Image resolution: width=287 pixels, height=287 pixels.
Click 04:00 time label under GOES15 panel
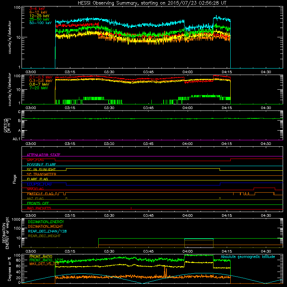point(188,144)
